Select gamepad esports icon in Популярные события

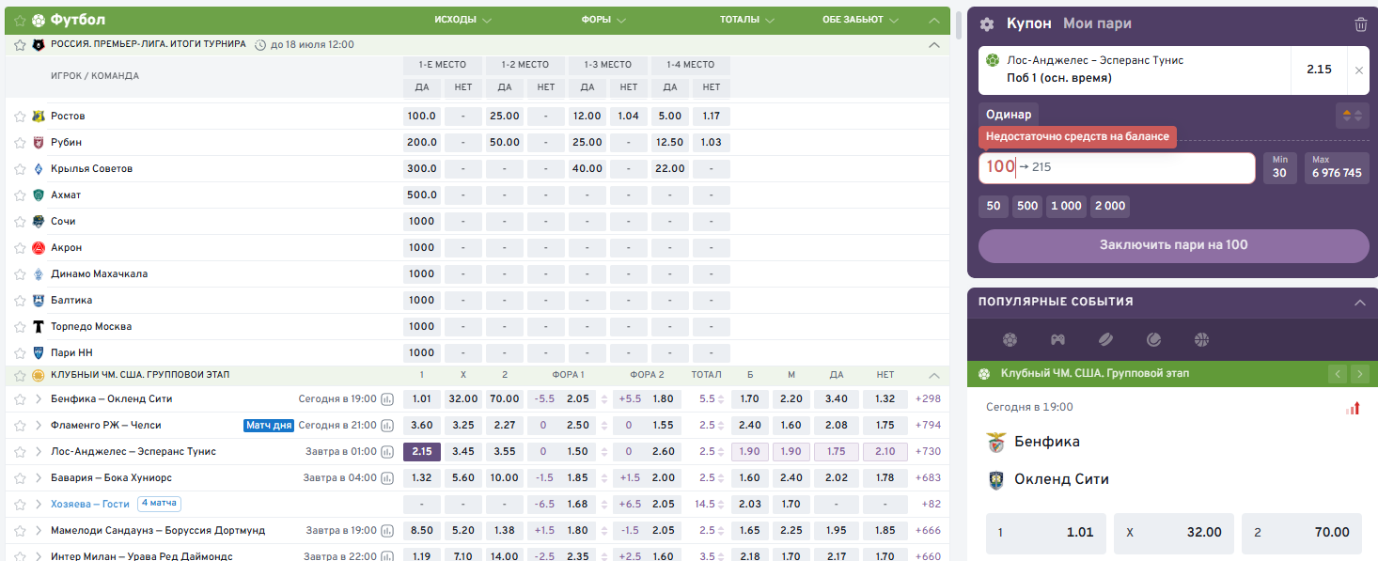point(1057,339)
